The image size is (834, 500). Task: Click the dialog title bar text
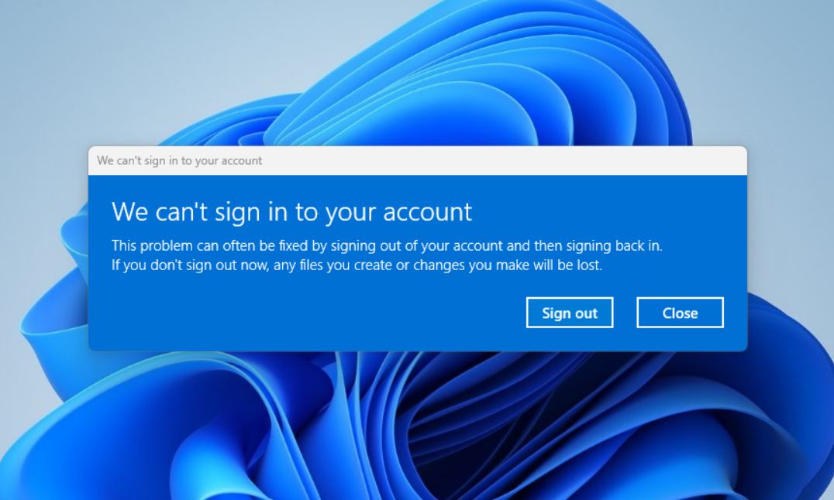179,160
